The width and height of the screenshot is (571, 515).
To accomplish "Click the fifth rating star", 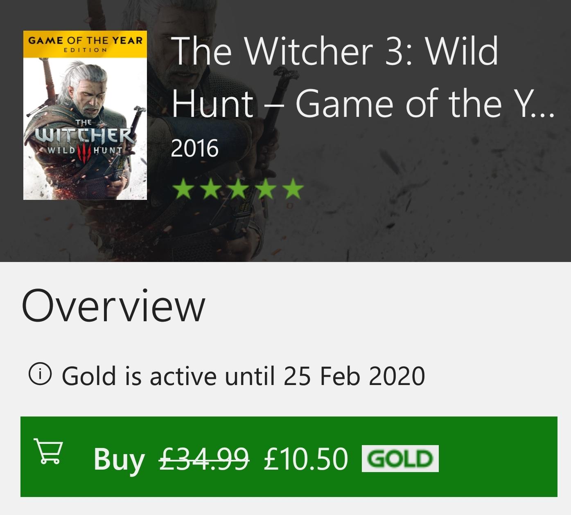I will (293, 189).
